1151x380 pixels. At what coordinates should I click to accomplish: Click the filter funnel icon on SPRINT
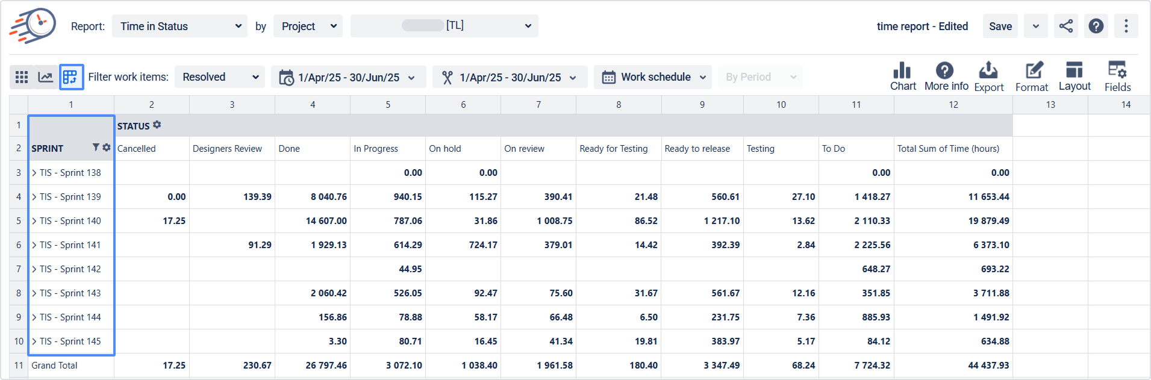tap(96, 148)
